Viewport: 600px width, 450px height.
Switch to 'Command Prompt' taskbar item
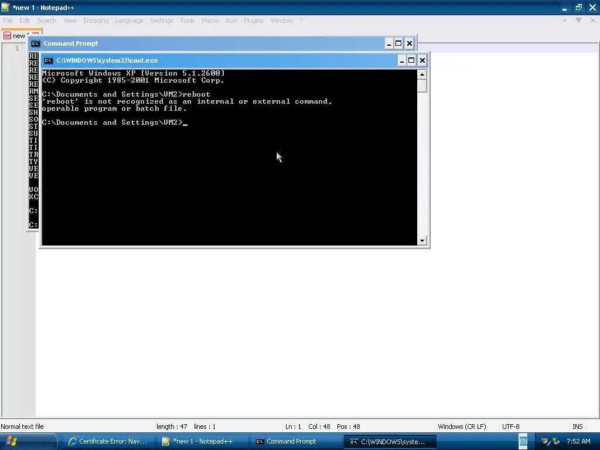(296, 442)
